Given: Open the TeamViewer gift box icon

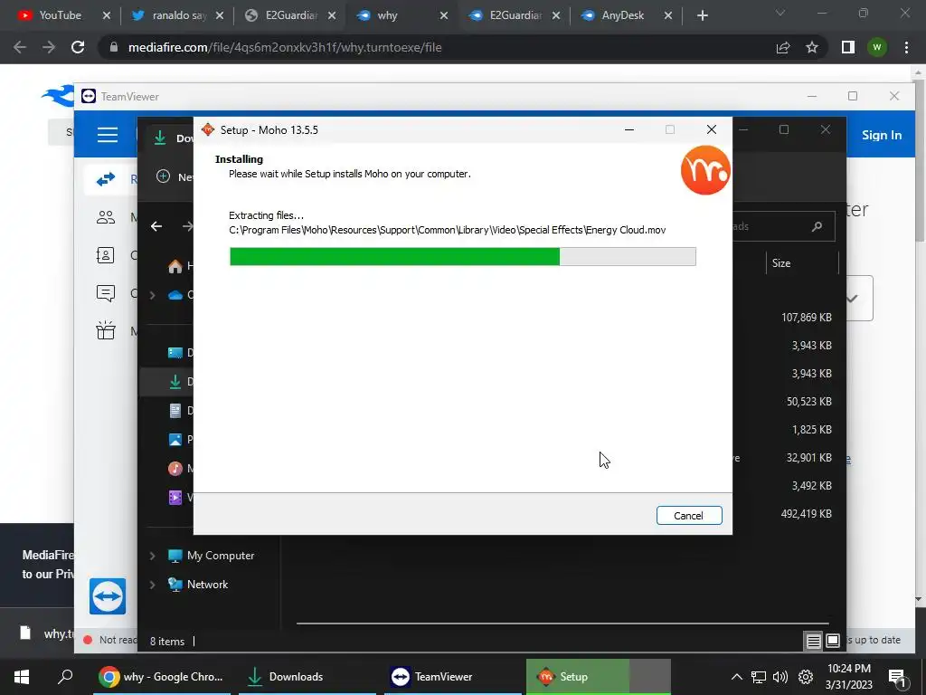Looking at the screenshot, I should pos(106,330).
